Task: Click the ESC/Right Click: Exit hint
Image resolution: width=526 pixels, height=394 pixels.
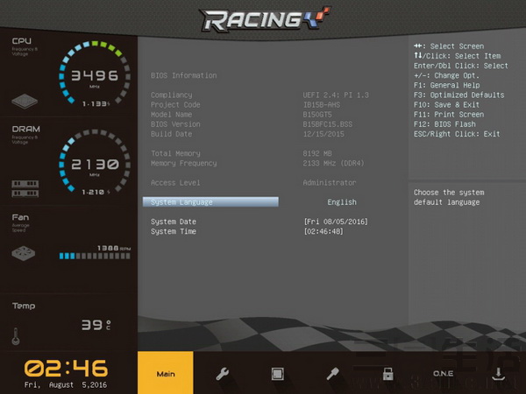Action: (457, 134)
